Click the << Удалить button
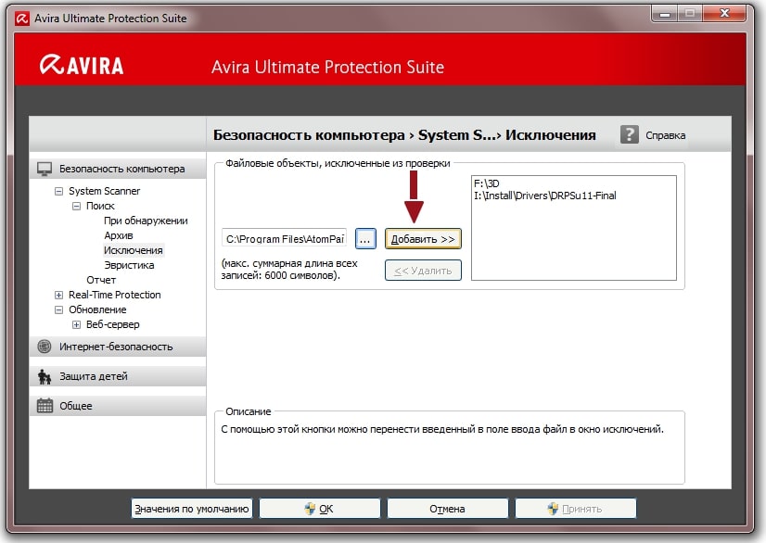Image resolution: width=766 pixels, height=543 pixels. 423,271
